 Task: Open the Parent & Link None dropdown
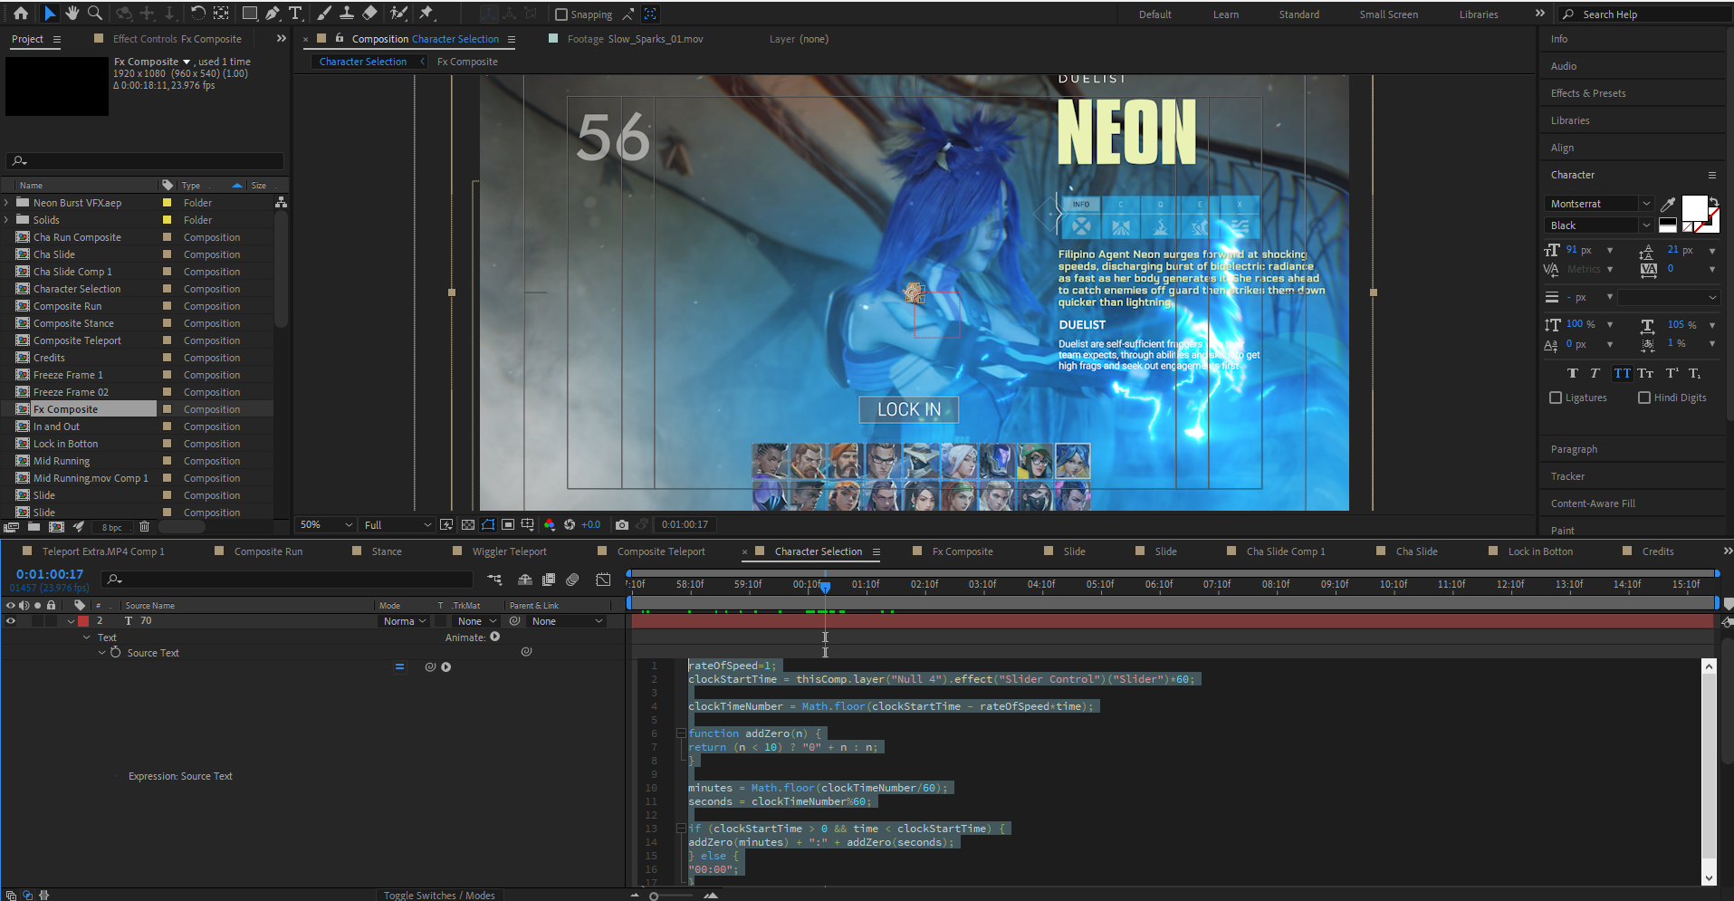click(567, 621)
